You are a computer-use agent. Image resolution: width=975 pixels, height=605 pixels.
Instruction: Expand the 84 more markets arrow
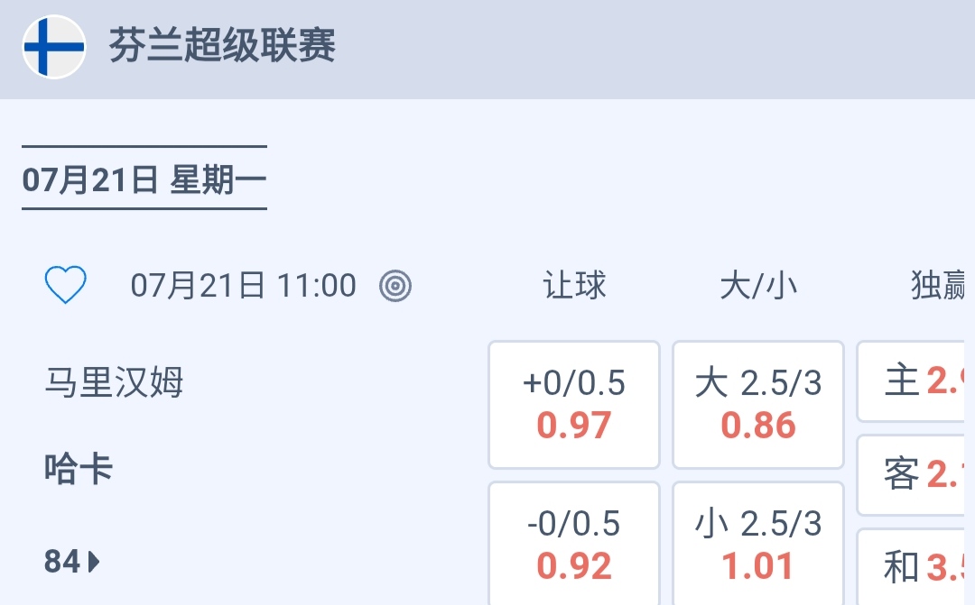[72, 563]
